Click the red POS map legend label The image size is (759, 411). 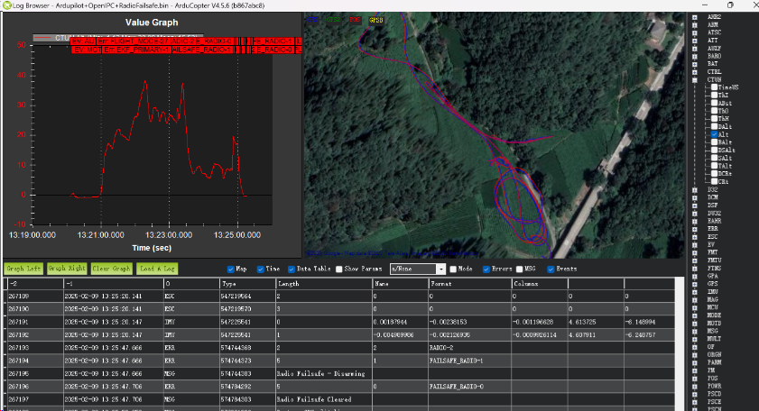click(355, 20)
